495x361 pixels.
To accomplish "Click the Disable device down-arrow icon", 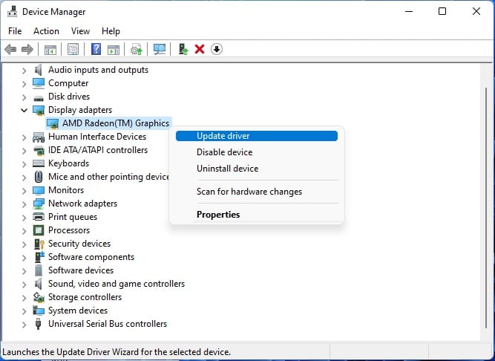I will [x=217, y=49].
